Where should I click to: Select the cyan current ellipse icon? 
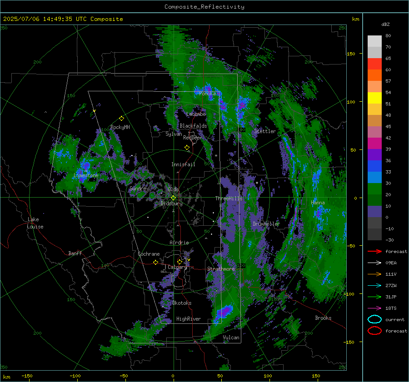click(374, 319)
